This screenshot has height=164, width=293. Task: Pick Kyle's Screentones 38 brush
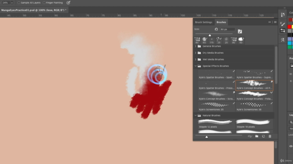pos(255,107)
